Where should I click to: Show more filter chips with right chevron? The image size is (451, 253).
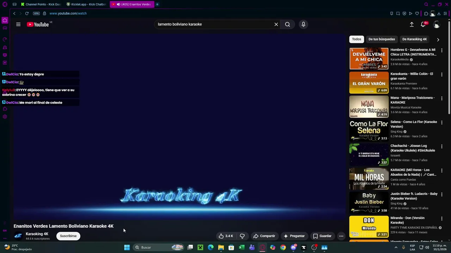pyautogui.click(x=438, y=40)
